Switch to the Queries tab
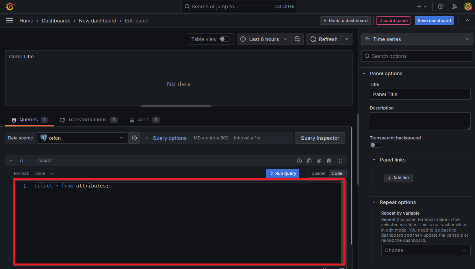The width and height of the screenshot is (475, 269). pyautogui.click(x=29, y=120)
